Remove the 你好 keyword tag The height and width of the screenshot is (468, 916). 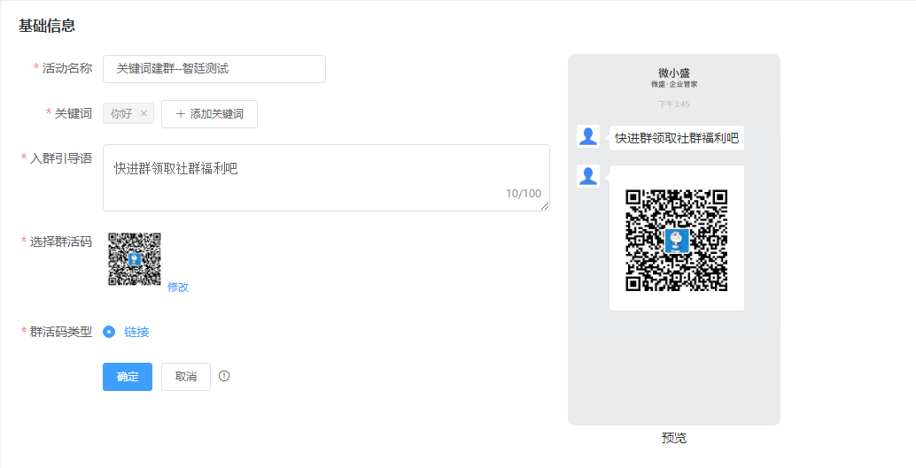(144, 114)
